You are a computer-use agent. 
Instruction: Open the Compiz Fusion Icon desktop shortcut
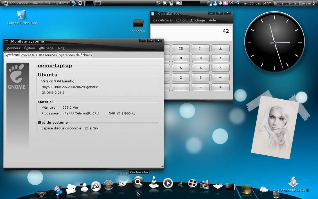[x=22, y=18]
